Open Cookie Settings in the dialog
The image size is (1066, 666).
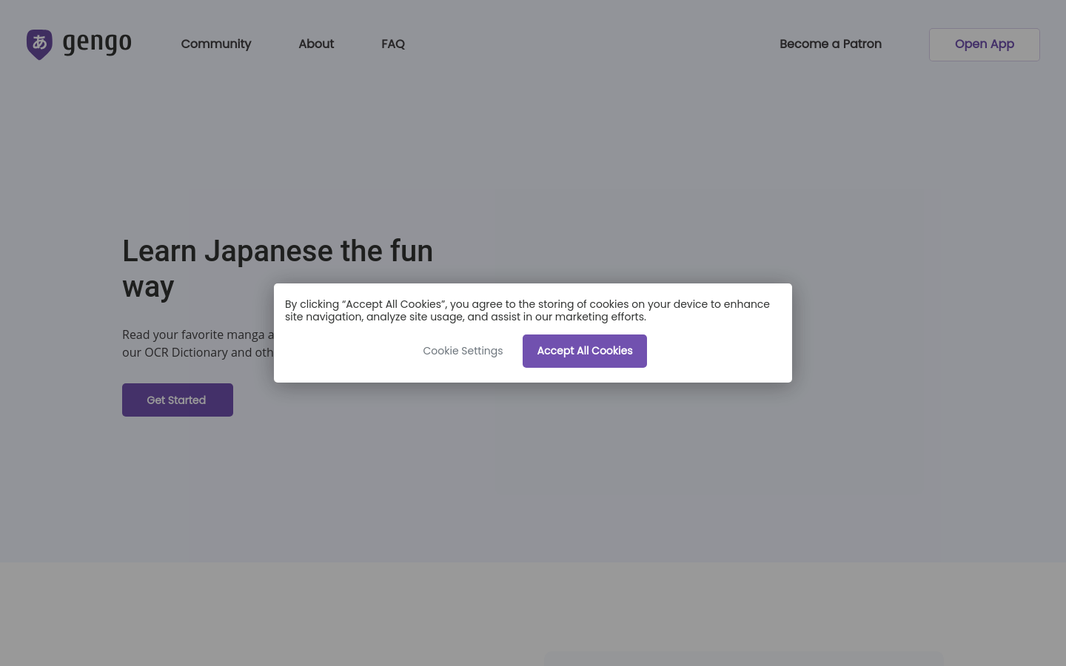(x=463, y=351)
